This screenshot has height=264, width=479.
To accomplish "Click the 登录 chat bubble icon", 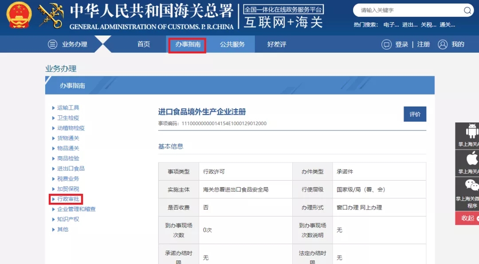I will (386, 44).
